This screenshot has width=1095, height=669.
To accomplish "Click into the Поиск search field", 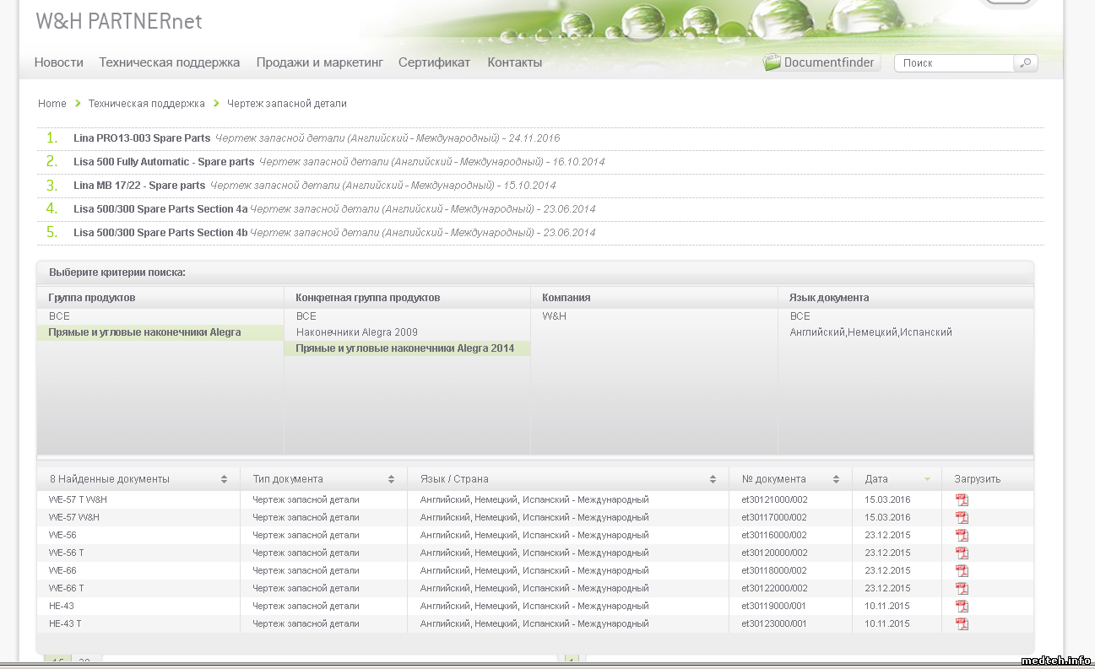I will (x=954, y=63).
